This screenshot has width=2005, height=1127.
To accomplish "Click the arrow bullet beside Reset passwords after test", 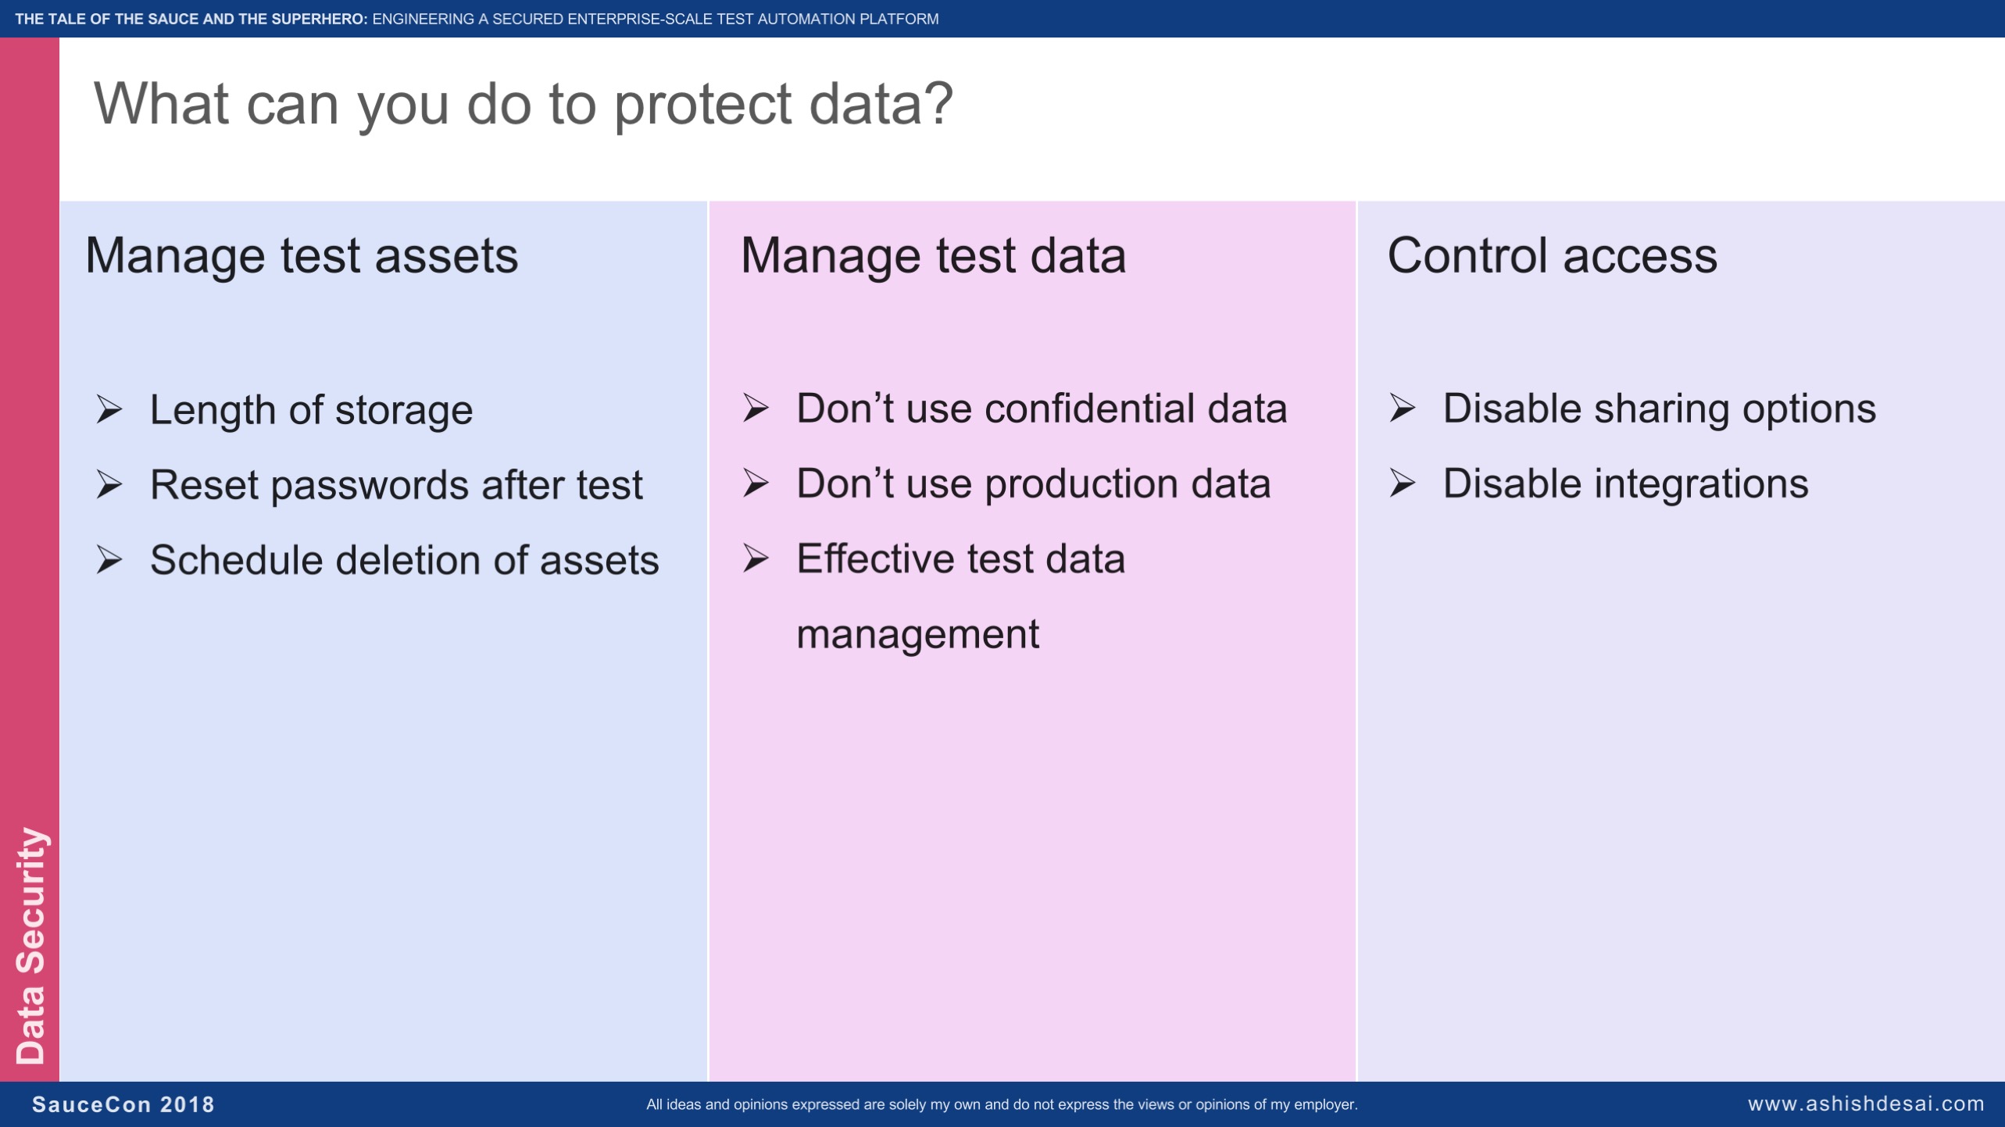I will (109, 484).
